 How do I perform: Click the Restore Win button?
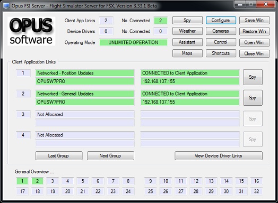(x=254, y=31)
